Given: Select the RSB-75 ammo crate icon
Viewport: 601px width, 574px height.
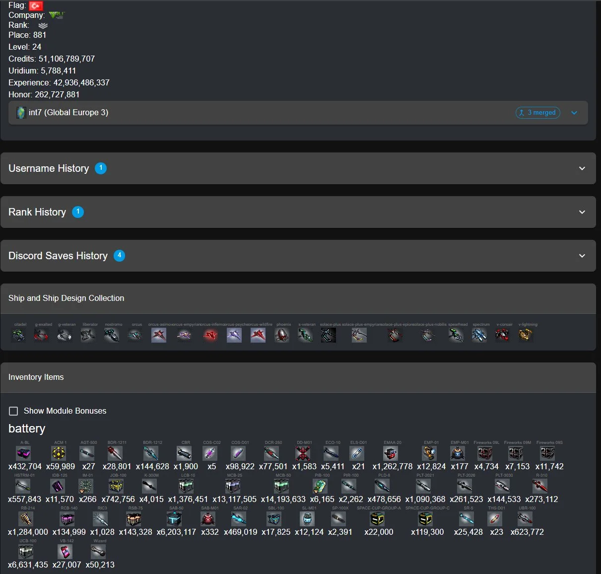Looking at the screenshot, I should pos(134,519).
